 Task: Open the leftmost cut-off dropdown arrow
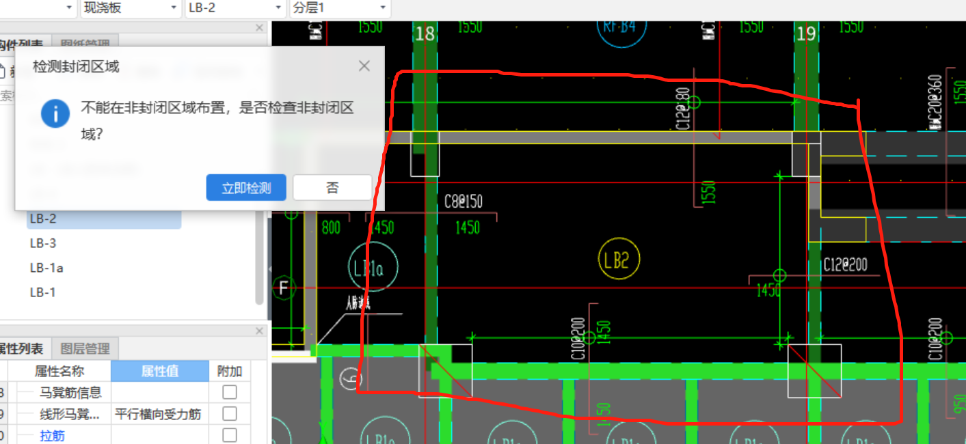click(69, 8)
